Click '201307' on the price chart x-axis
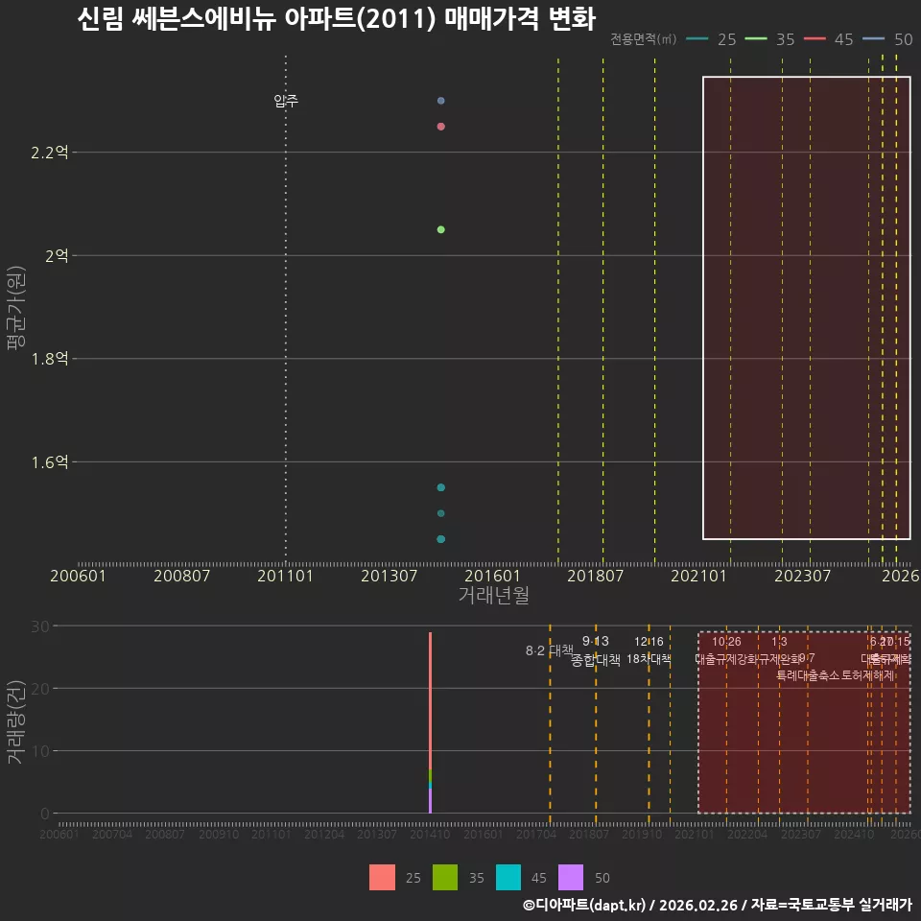The width and height of the screenshot is (921, 921). (389, 576)
